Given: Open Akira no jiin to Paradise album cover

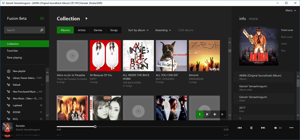Looking at the screenshot, I should [72, 56].
